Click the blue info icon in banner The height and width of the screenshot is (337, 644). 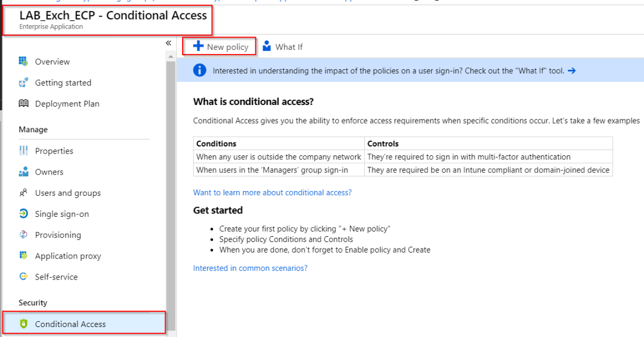coord(200,71)
